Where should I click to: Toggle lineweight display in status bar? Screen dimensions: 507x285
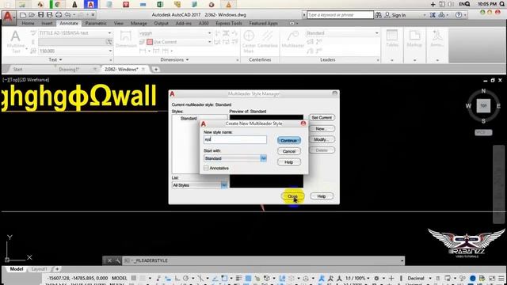(x=238, y=278)
